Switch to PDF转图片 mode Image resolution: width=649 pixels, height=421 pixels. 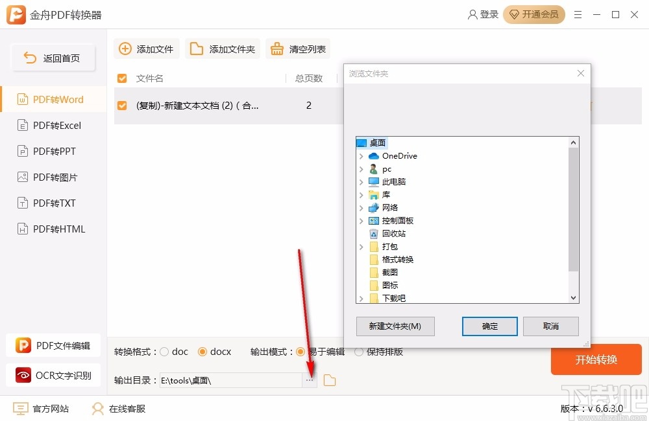click(x=53, y=177)
